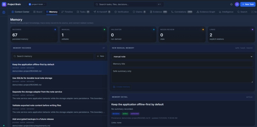The image size is (257, 127).
Task: Click the Verification check-circle icon
Action: pyautogui.click(x=115, y=12)
